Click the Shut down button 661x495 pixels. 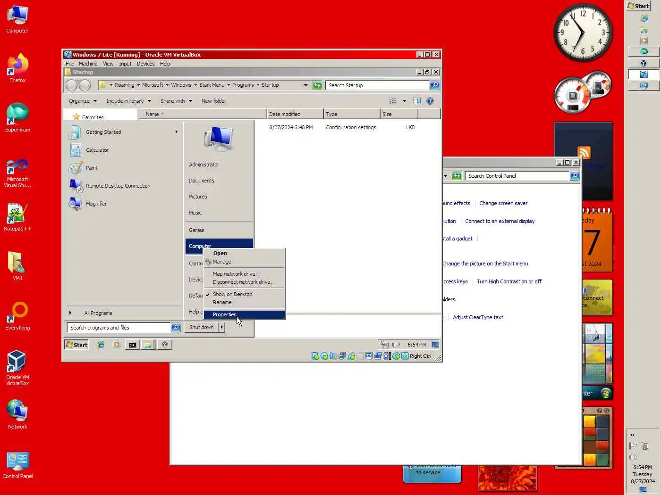[202, 327]
